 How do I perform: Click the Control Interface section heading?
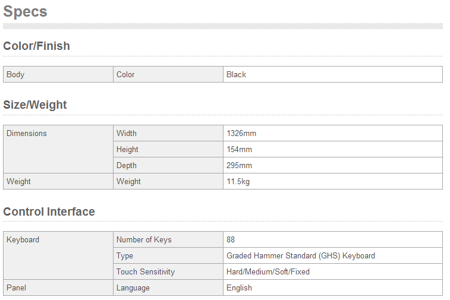coord(49,211)
